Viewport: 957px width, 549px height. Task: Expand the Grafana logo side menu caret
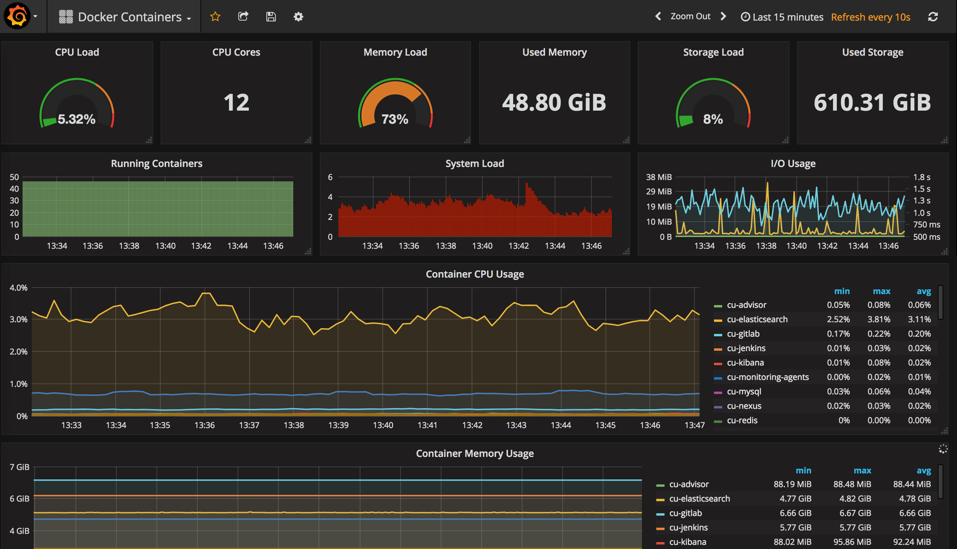pos(35,16)
